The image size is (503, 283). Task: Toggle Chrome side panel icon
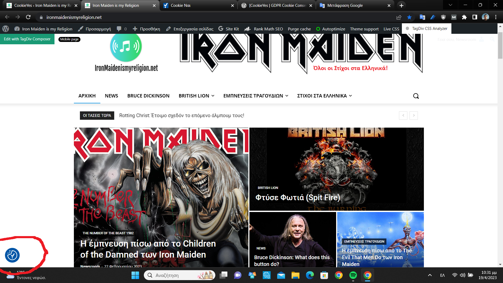pyautogui.click(x=475, y=17)
